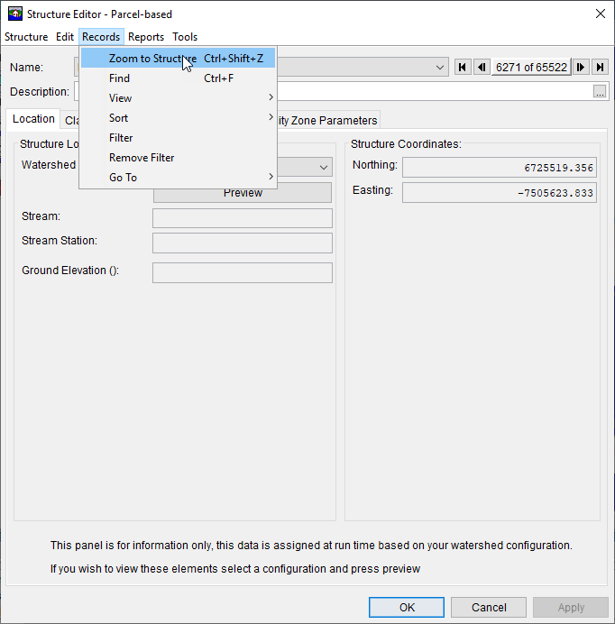Click the Cancel button
This screenshot has width=615, height=624.
[489, 607]
